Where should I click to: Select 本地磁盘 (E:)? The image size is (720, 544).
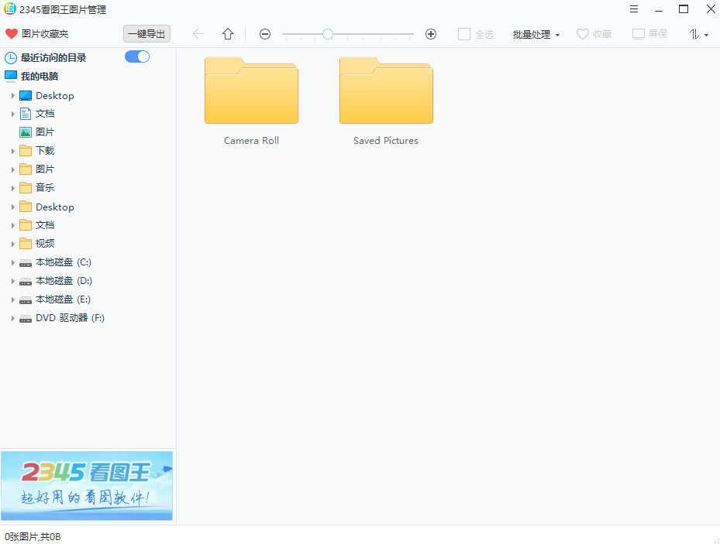(63, 299)
